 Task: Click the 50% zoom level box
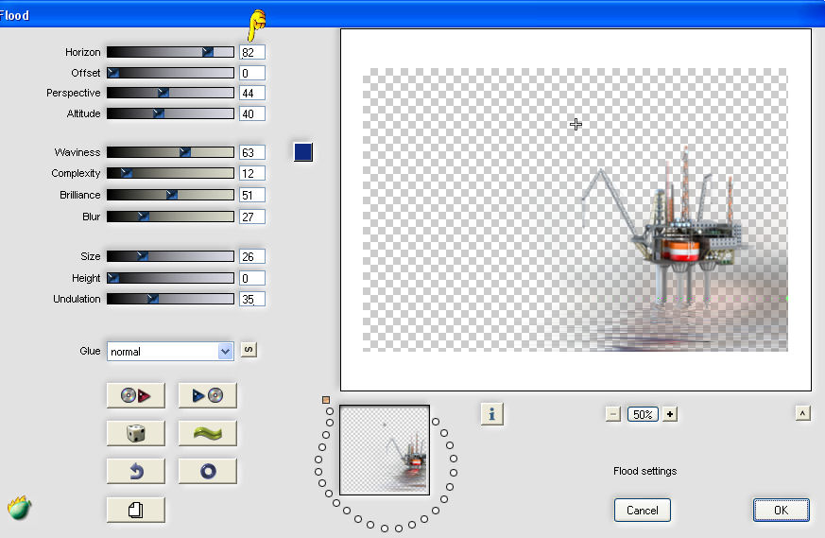pos(643,414)
